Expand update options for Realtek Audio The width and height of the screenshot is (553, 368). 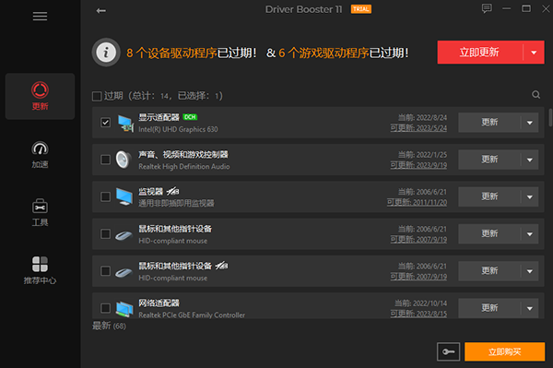530,160
